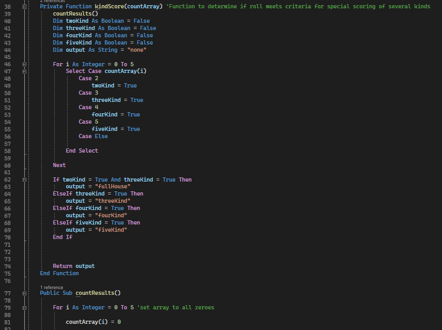Click the 'End Function' line

(x=59, y=273)
